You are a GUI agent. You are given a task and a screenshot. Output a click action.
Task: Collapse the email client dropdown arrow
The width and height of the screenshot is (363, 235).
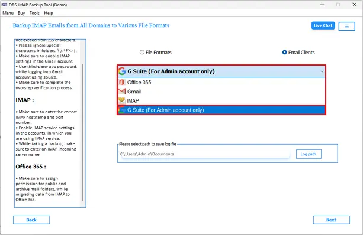pos(322,71)
